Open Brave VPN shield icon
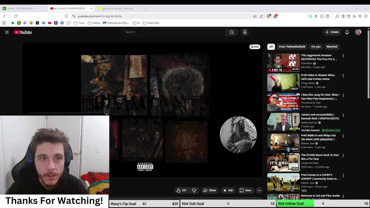 [360, 16]
